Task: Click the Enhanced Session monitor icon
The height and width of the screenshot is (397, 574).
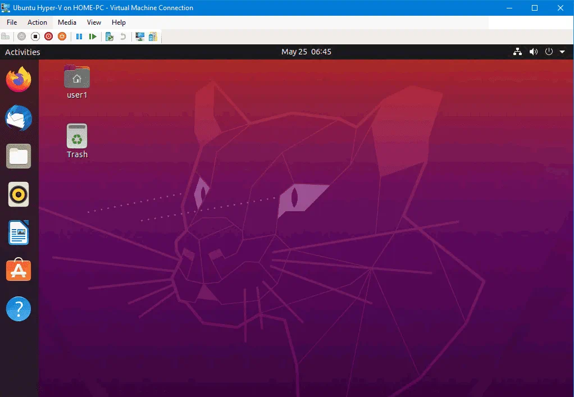Action: click(140, 36)
